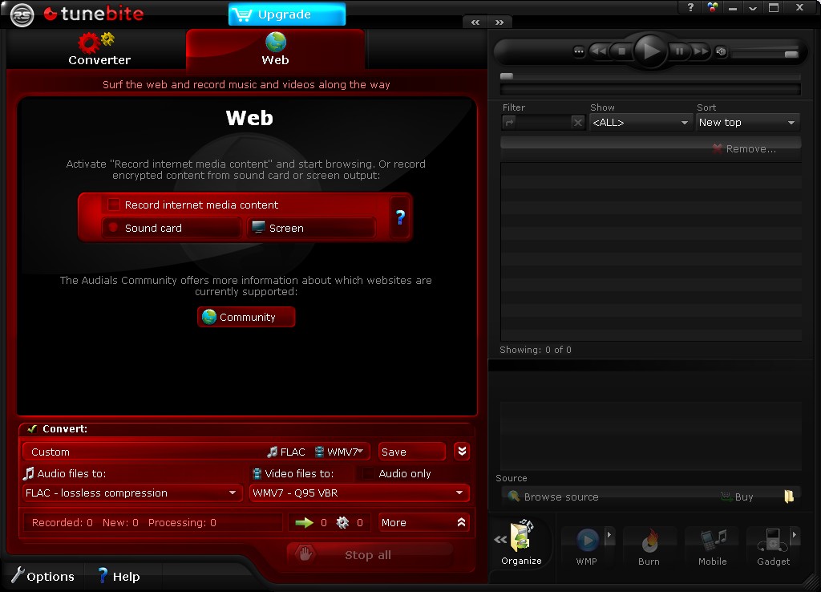Image resolution: width=821 pixels, height=592 pixels.
Task: Click Browse source
Action: [x=553, y=497]
